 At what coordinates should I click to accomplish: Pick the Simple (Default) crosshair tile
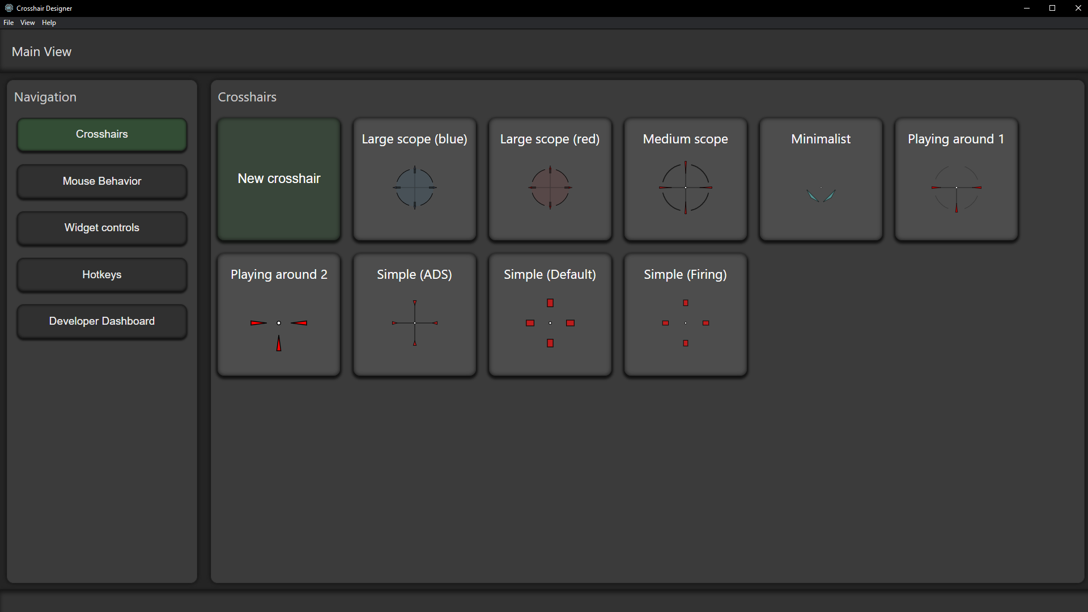pyautogui.click(x=550, y=314)
